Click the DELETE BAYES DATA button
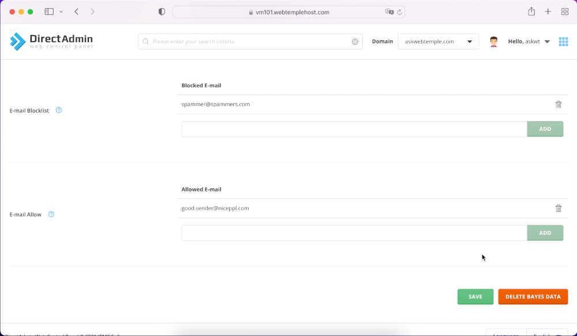This screenshot has height=336, width=577. click(533, 297)
